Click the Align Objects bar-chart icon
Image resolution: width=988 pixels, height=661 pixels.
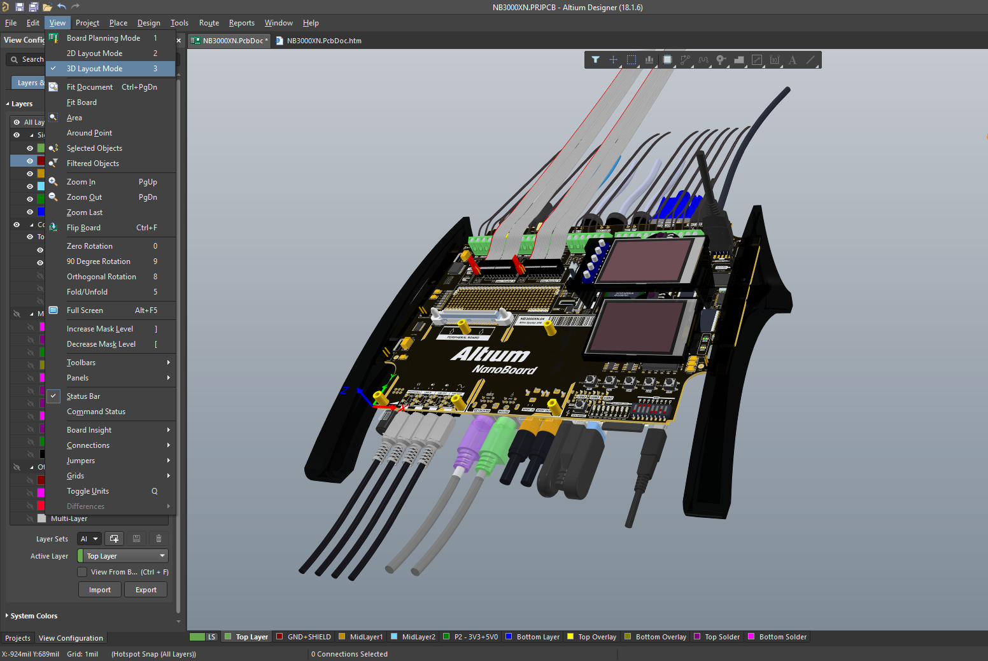(x=649, y=60)
